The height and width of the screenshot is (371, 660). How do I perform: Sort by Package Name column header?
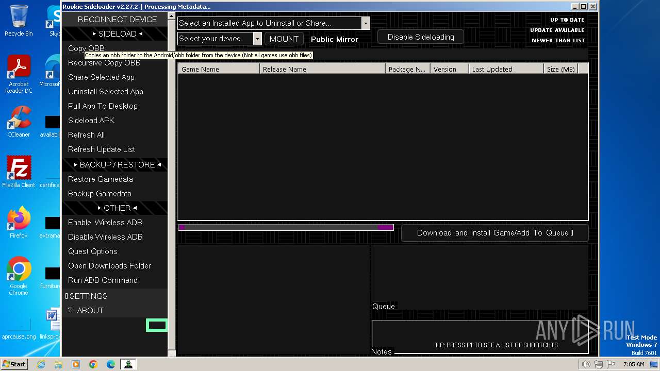pyautogui.click(x=408, y=69)
